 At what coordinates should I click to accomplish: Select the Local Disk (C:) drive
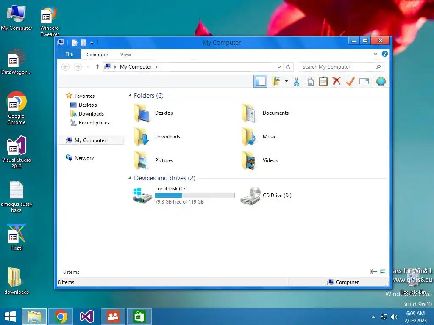point(184,196)
